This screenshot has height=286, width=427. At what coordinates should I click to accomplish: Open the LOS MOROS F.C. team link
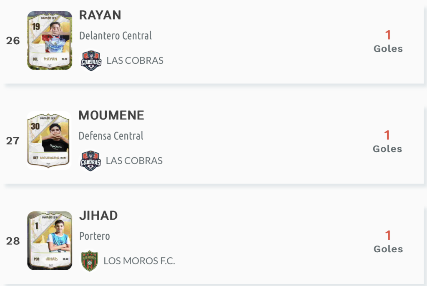[139, 261]
